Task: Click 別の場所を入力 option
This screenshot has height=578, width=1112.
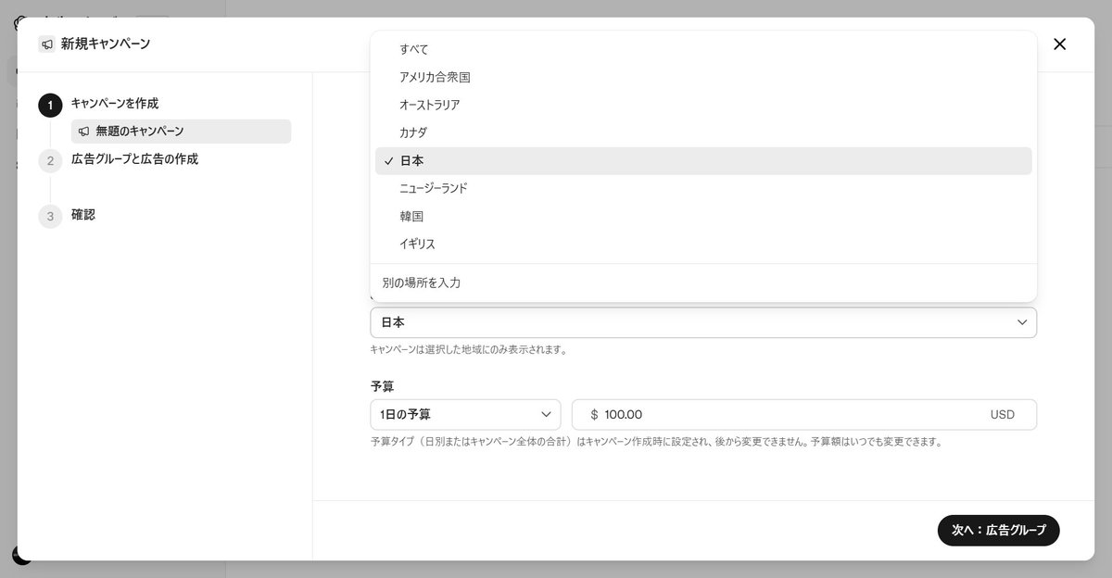Action: tap(702, 283)
